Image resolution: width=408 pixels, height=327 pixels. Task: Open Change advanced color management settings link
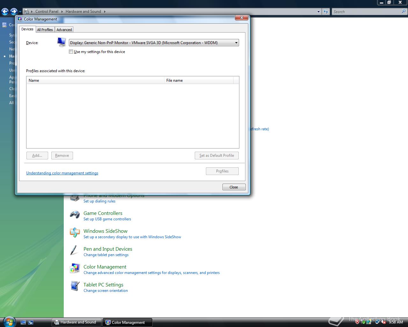point(151,273)
